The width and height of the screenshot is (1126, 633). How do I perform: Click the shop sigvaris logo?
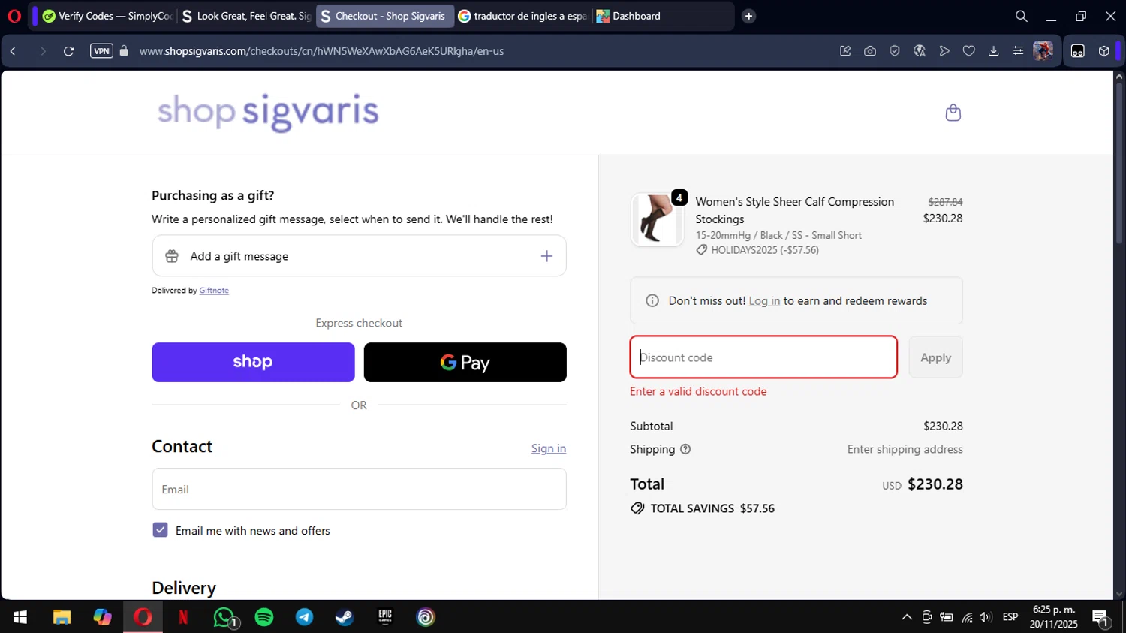coord(268,112)
